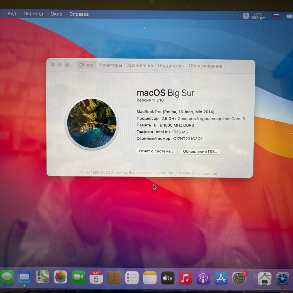Switch to the Мониторы tab
Image resolution: width=293 pixels, height=293 pixels.
[x=110, y=65]
